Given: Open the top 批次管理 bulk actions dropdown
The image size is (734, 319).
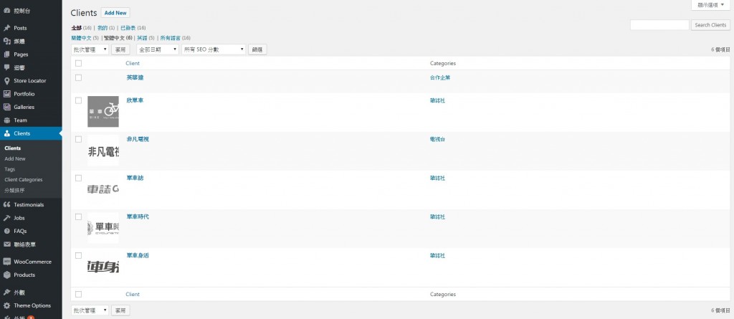Looking at the screenshot, I should pos(90,49).
